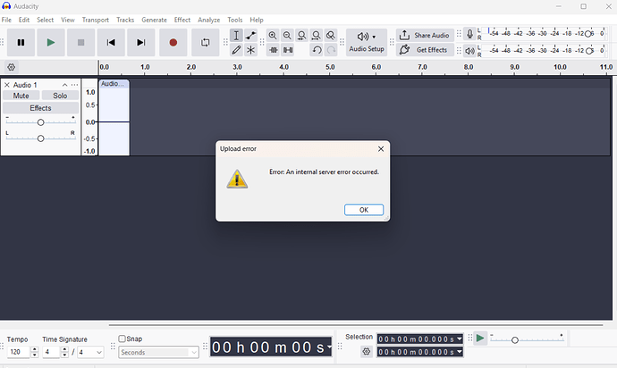Open the File menu
This screenshot has width=617, height=368.
point(6,20)
